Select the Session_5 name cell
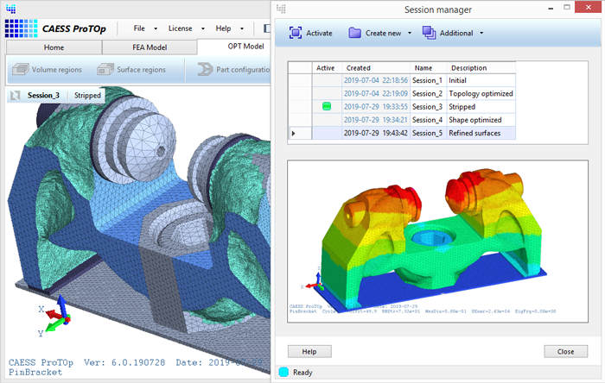This screenshot has height=383, width=605. 428,133
